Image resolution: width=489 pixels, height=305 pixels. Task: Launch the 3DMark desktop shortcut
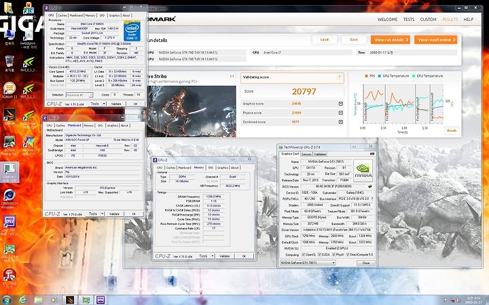[x=10, y=117]
